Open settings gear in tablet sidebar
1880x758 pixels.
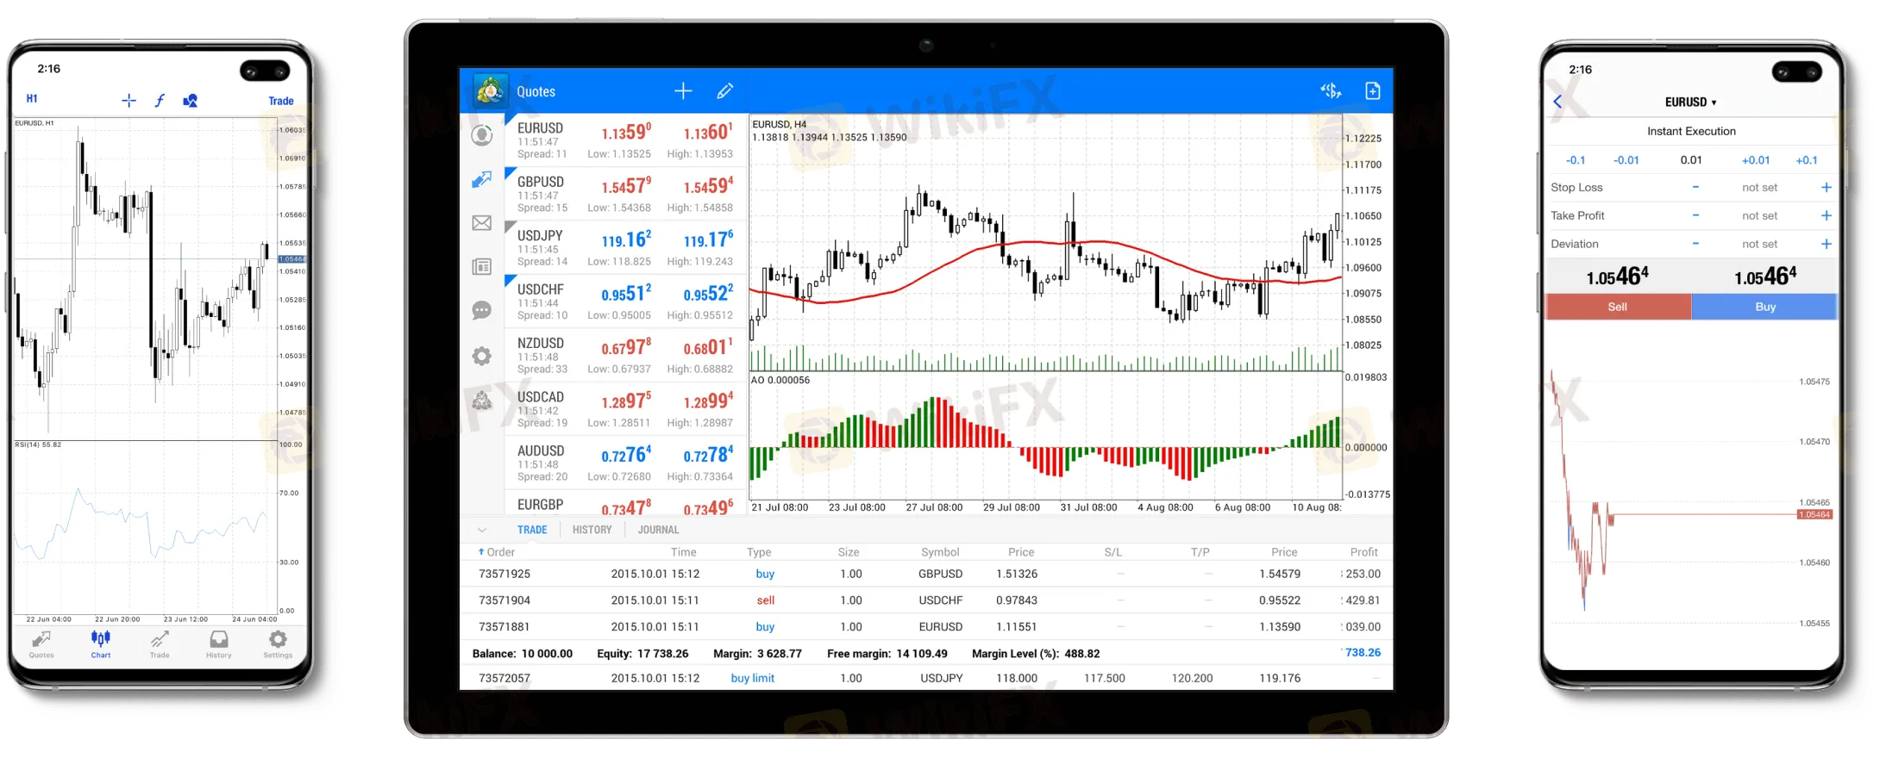pos(482,356)
